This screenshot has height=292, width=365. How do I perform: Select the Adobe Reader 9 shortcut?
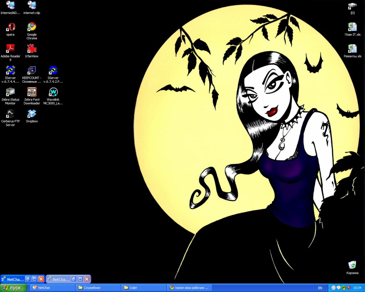pyautogui.click(x=10, y=53)
